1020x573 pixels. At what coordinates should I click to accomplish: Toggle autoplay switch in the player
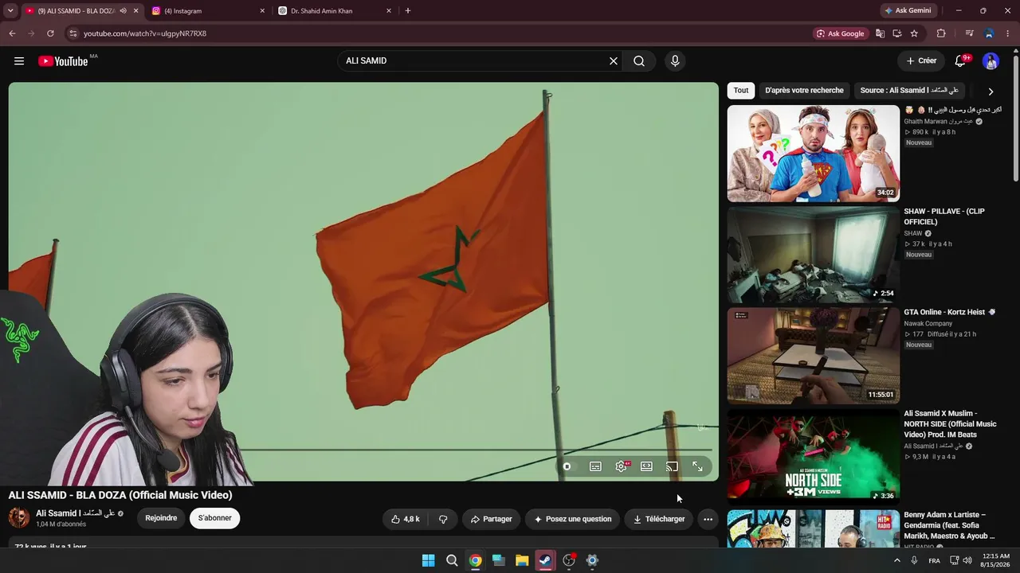567,466
